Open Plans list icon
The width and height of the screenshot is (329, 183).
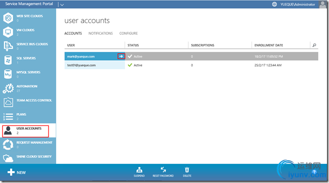pyautogui.click(x=8, y=117)
